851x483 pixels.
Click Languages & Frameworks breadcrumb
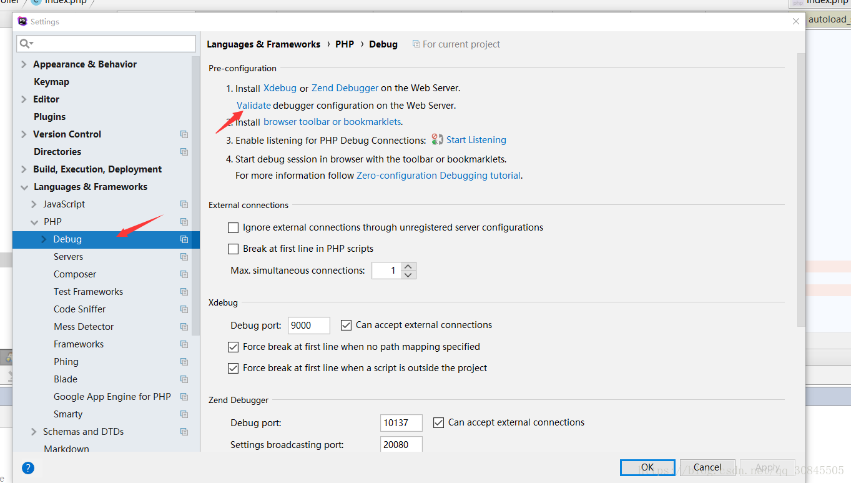[x=263, y=44]
